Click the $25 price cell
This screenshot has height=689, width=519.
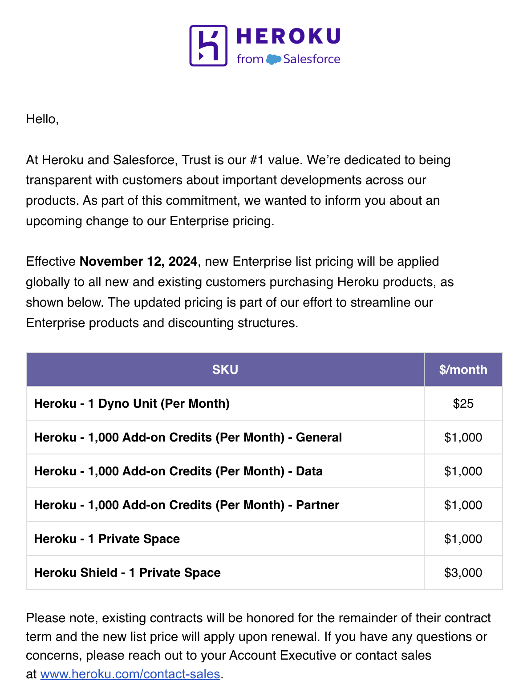(x=463, y=403)
